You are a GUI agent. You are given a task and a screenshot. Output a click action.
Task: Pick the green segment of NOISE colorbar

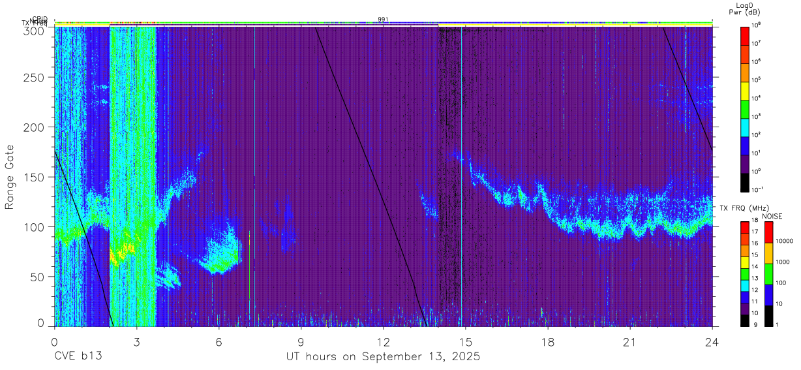pyautogui.click(x=768, y=273)
